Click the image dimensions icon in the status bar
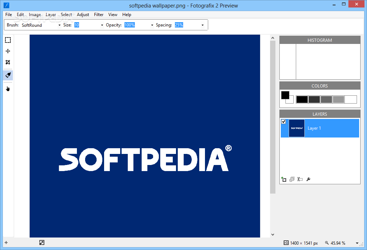Image resolution: width=367 pixels, height=250 pixels. coord(286,243)
